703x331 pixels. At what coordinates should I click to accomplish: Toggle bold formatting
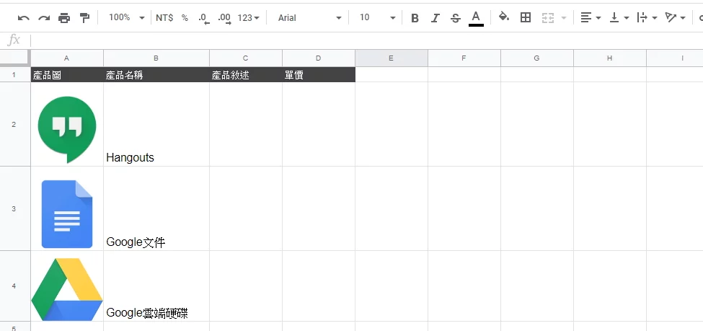pyautogui.click(x=415, y=18)
